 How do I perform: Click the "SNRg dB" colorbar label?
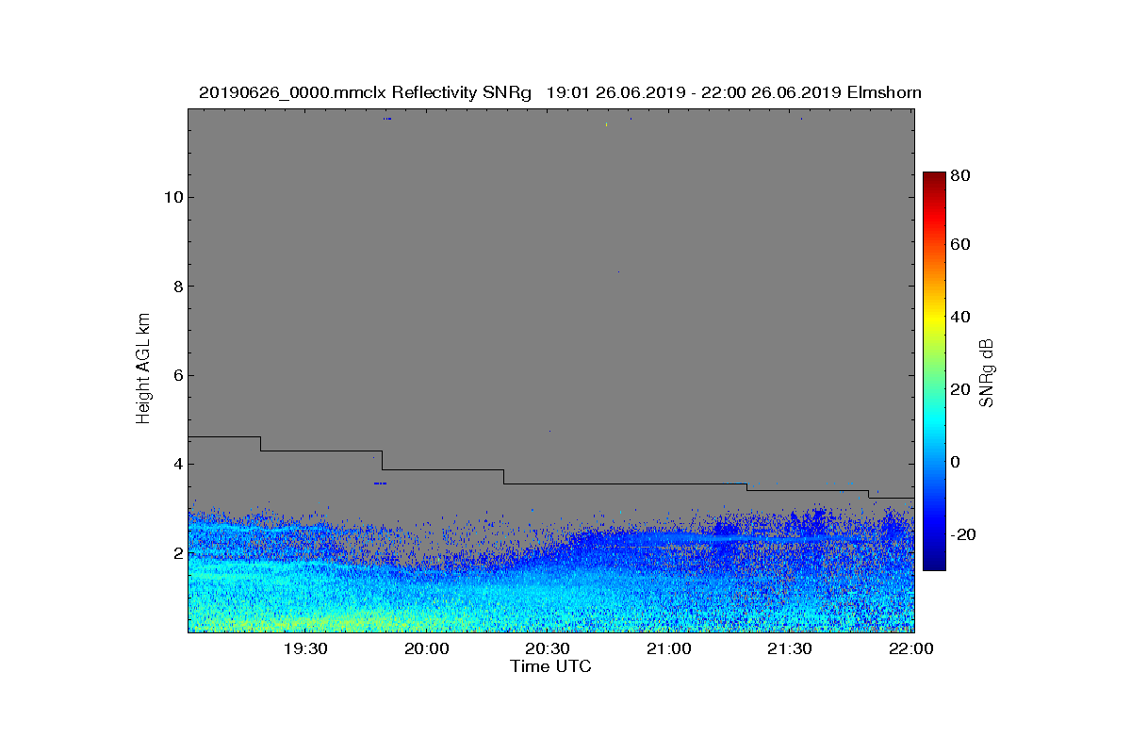[x=987, y=373]
